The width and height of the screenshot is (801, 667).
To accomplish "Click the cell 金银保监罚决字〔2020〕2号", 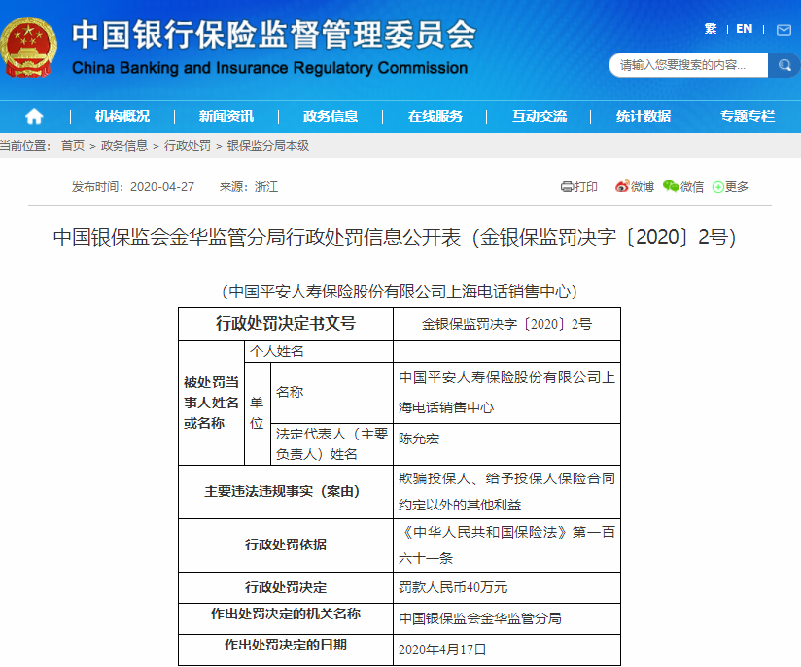I will tap(506, 324).
